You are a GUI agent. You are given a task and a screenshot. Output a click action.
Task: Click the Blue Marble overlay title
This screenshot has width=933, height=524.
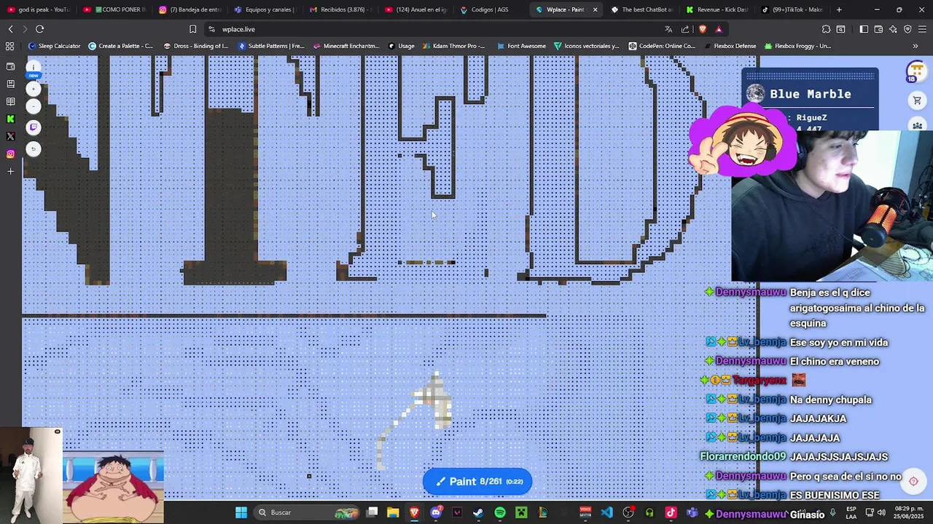[811, 94]
